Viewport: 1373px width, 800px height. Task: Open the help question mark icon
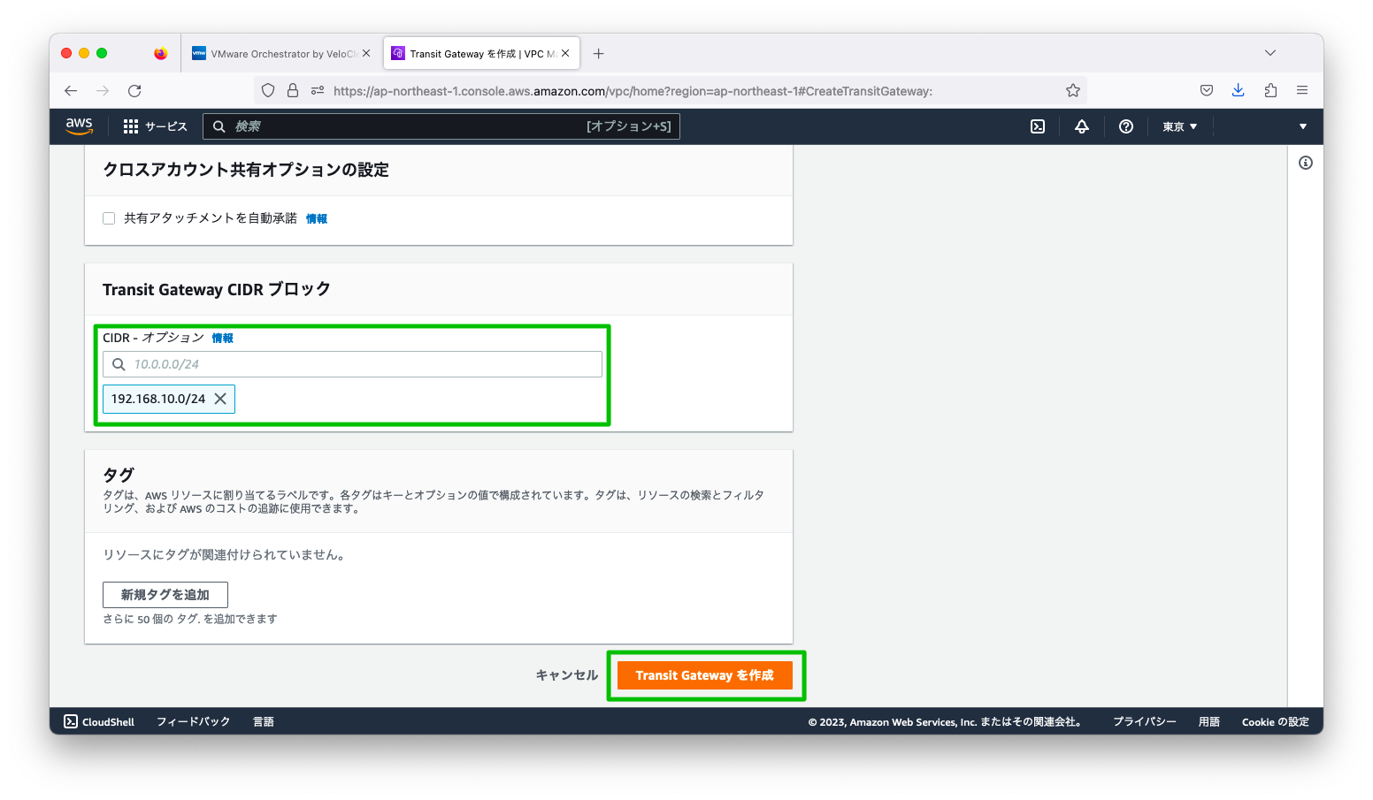[x=1125, y=126]
